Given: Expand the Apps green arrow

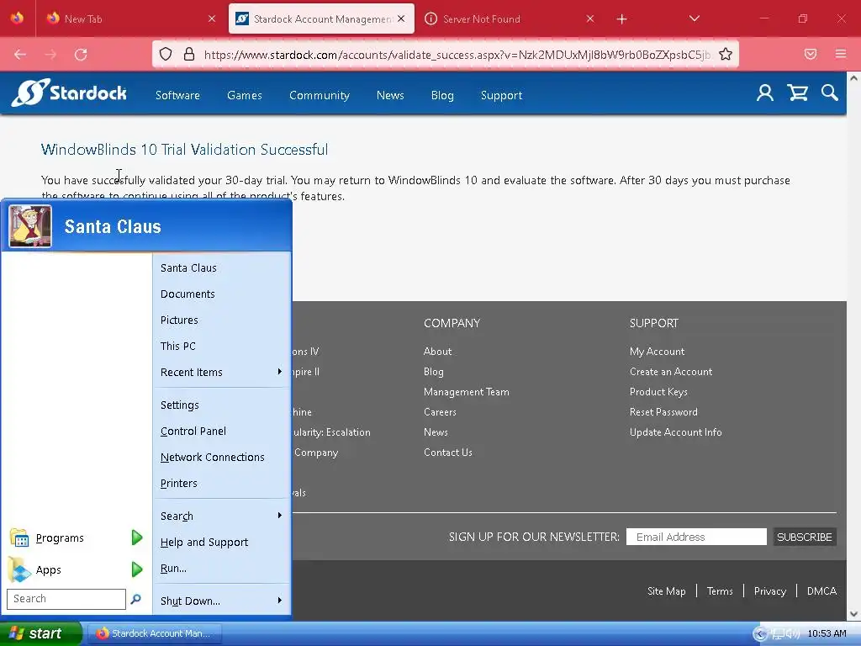Looking at the screenshot, I should tap(137, 569).
